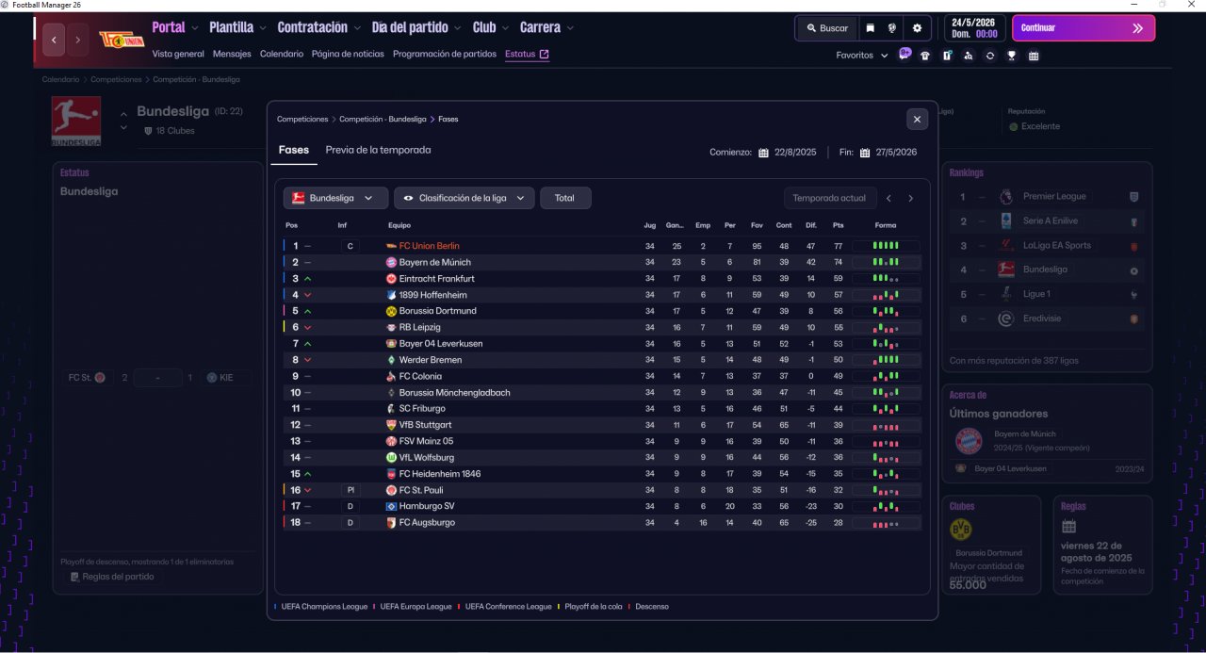
Task: Click the Union Berlin club crest in header
Action: [122, 39]
